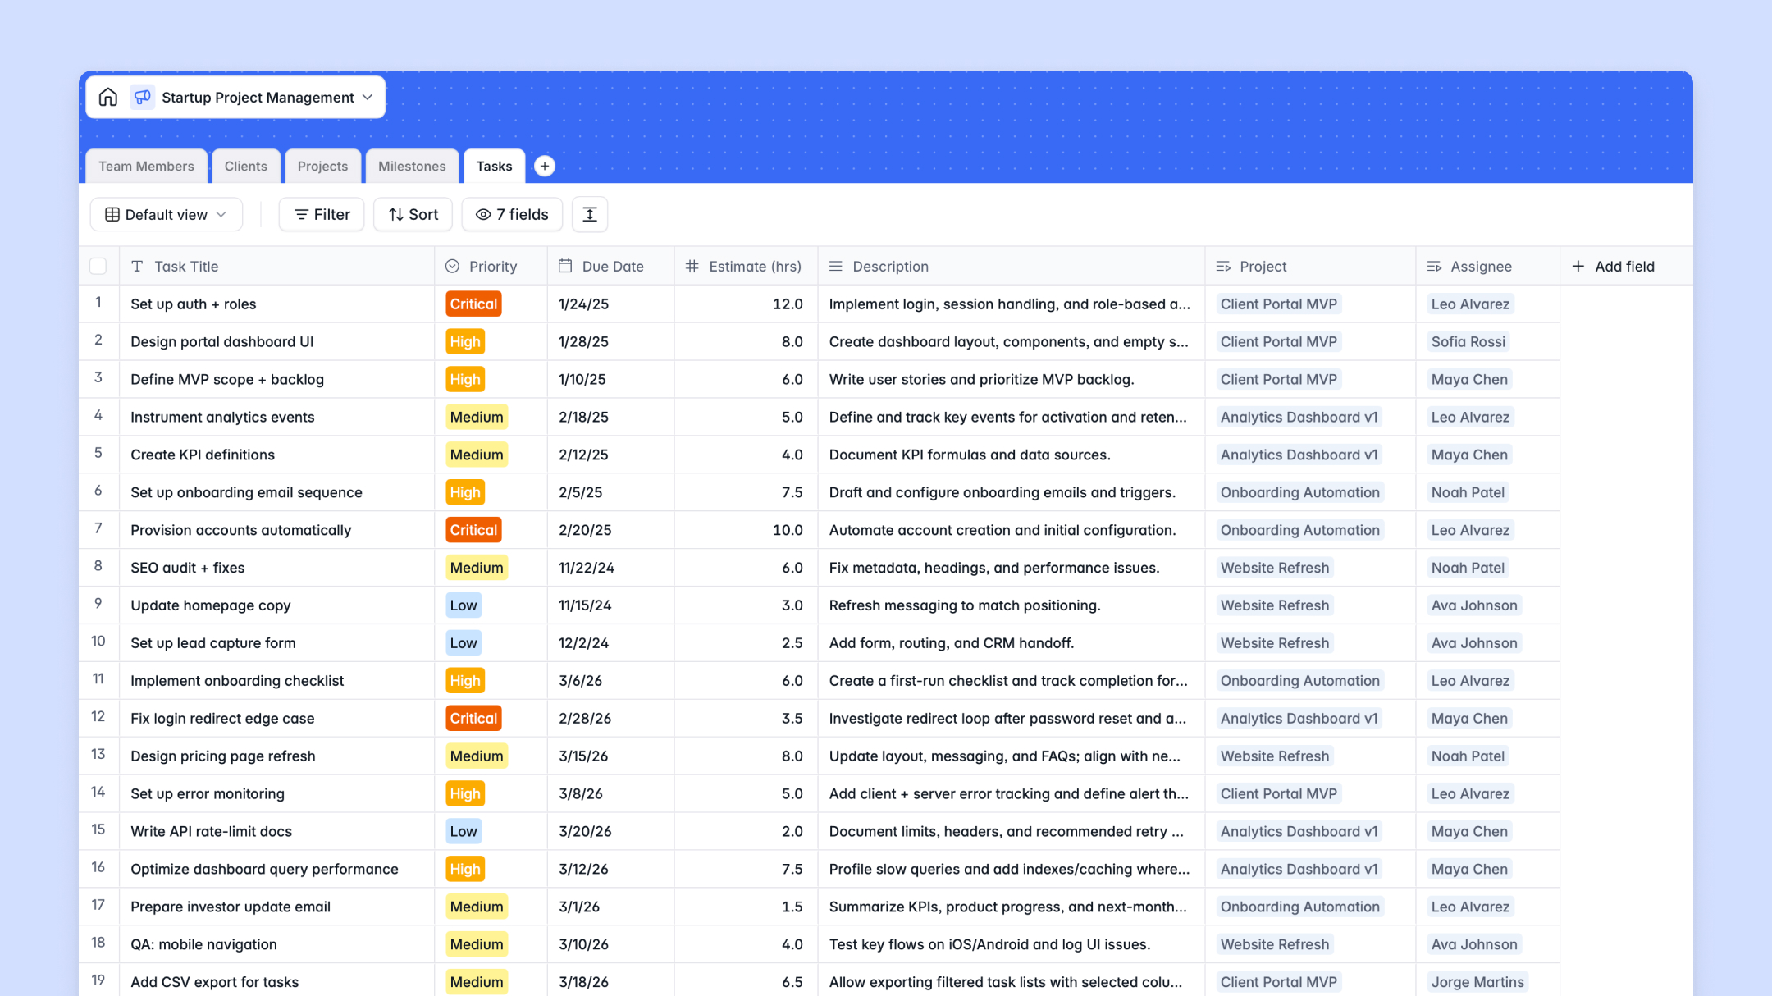The width and height of the screenshot is (1772, 996).
Task: Click the lines icon in the Description header
Action: 835,266
